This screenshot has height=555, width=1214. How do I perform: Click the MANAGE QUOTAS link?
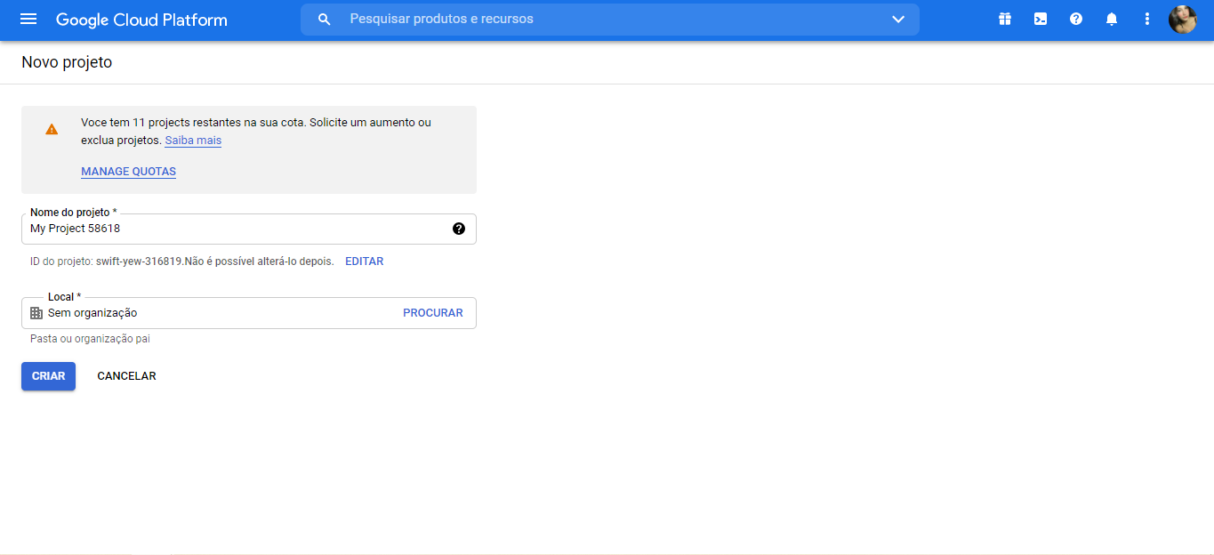128,172
